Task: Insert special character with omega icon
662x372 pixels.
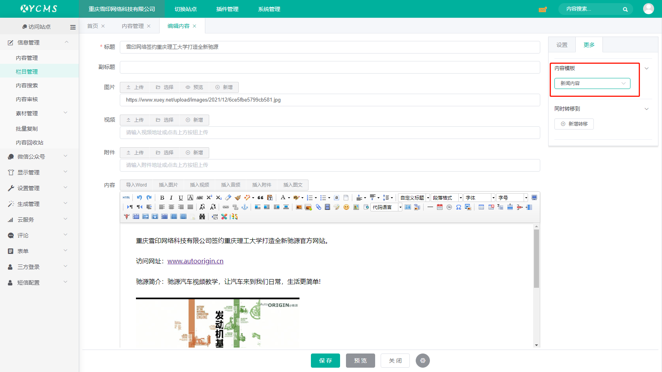Action: (x=459, y=207)
